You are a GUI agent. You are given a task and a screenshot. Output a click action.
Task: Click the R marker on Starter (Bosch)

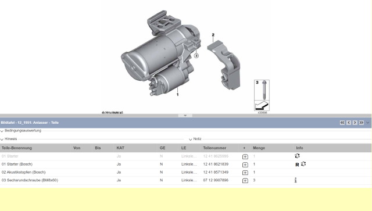click(x=297, y=164)
